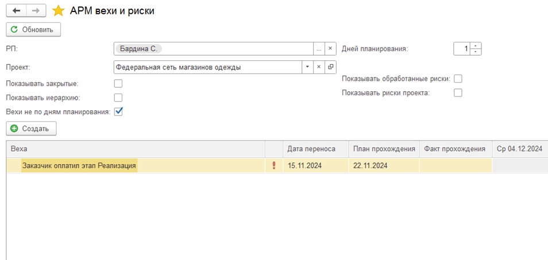Click the favorites star icon

click(x=58, y=11)
